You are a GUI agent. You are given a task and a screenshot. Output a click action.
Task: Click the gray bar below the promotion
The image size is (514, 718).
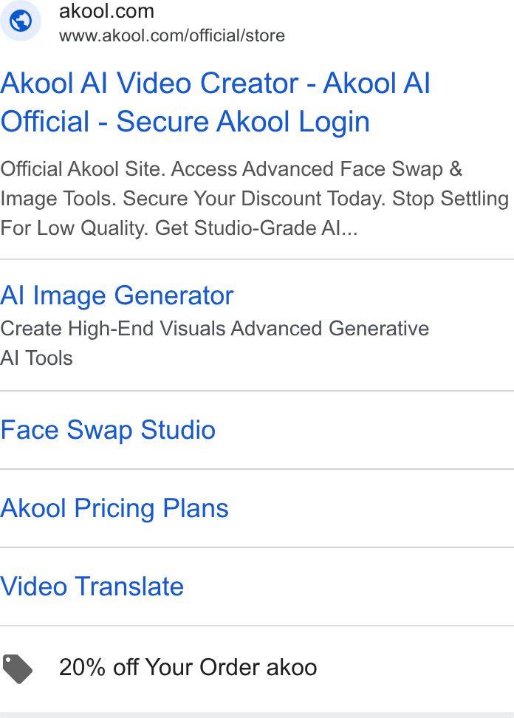[257, 715]
